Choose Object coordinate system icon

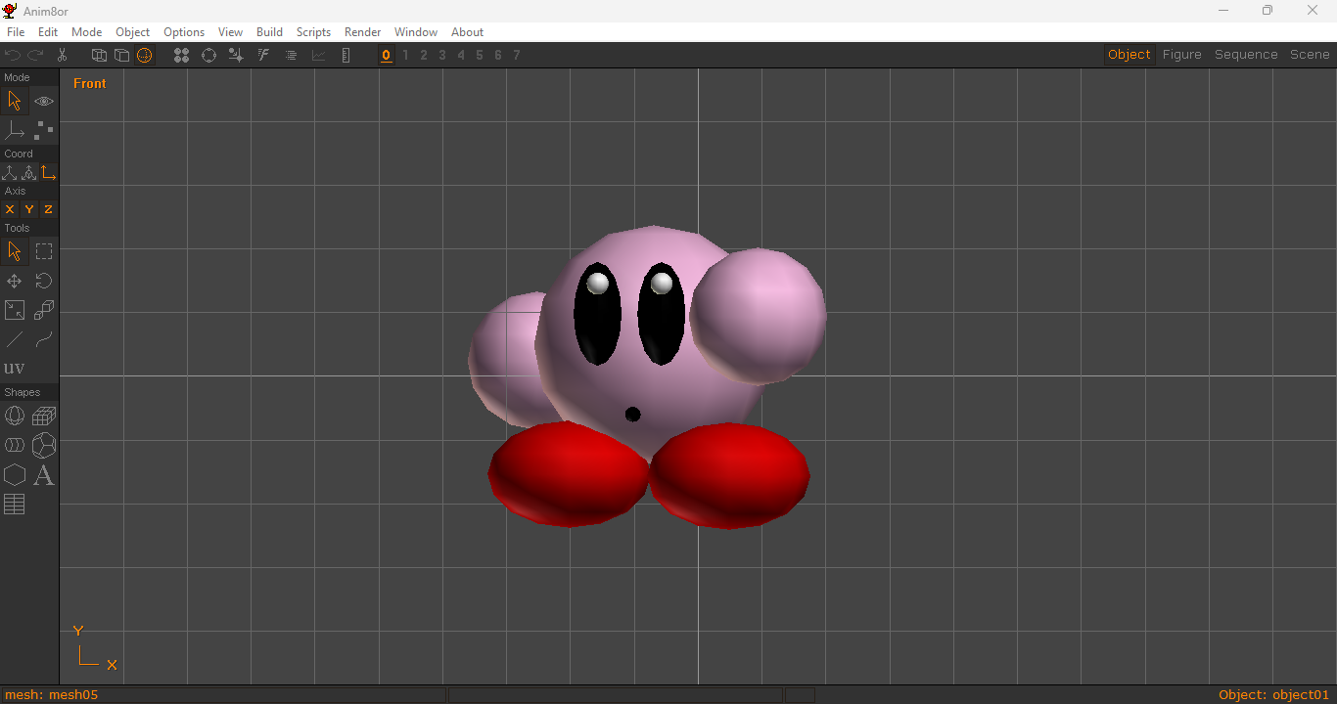tap(29, 173)
